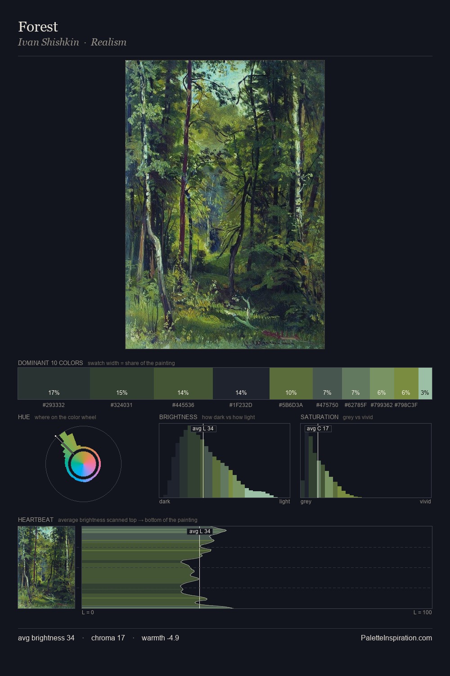Click the 'BRIGHTNESS' section heading

[178, 417]
